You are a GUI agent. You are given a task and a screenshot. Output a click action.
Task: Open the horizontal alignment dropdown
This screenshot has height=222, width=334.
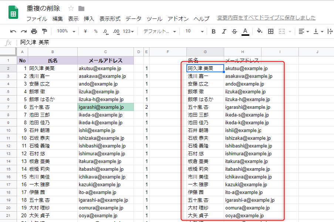click(x=303, y=31)
